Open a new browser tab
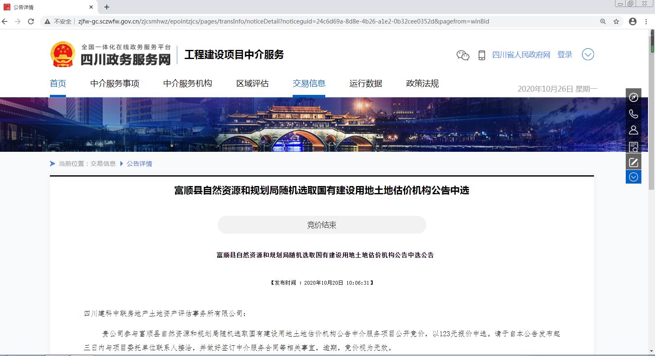The width and height of the screenshot is (655, 356). click(x=107, y=7)
